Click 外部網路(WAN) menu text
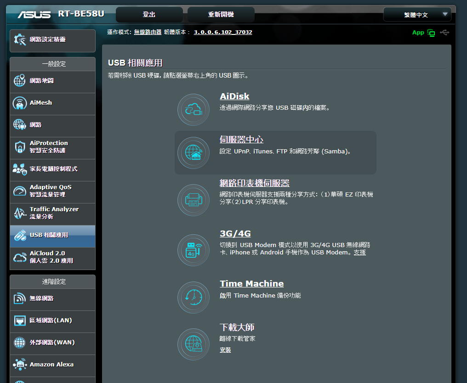Screen dimensions: 467x383 tap(52, 343)
